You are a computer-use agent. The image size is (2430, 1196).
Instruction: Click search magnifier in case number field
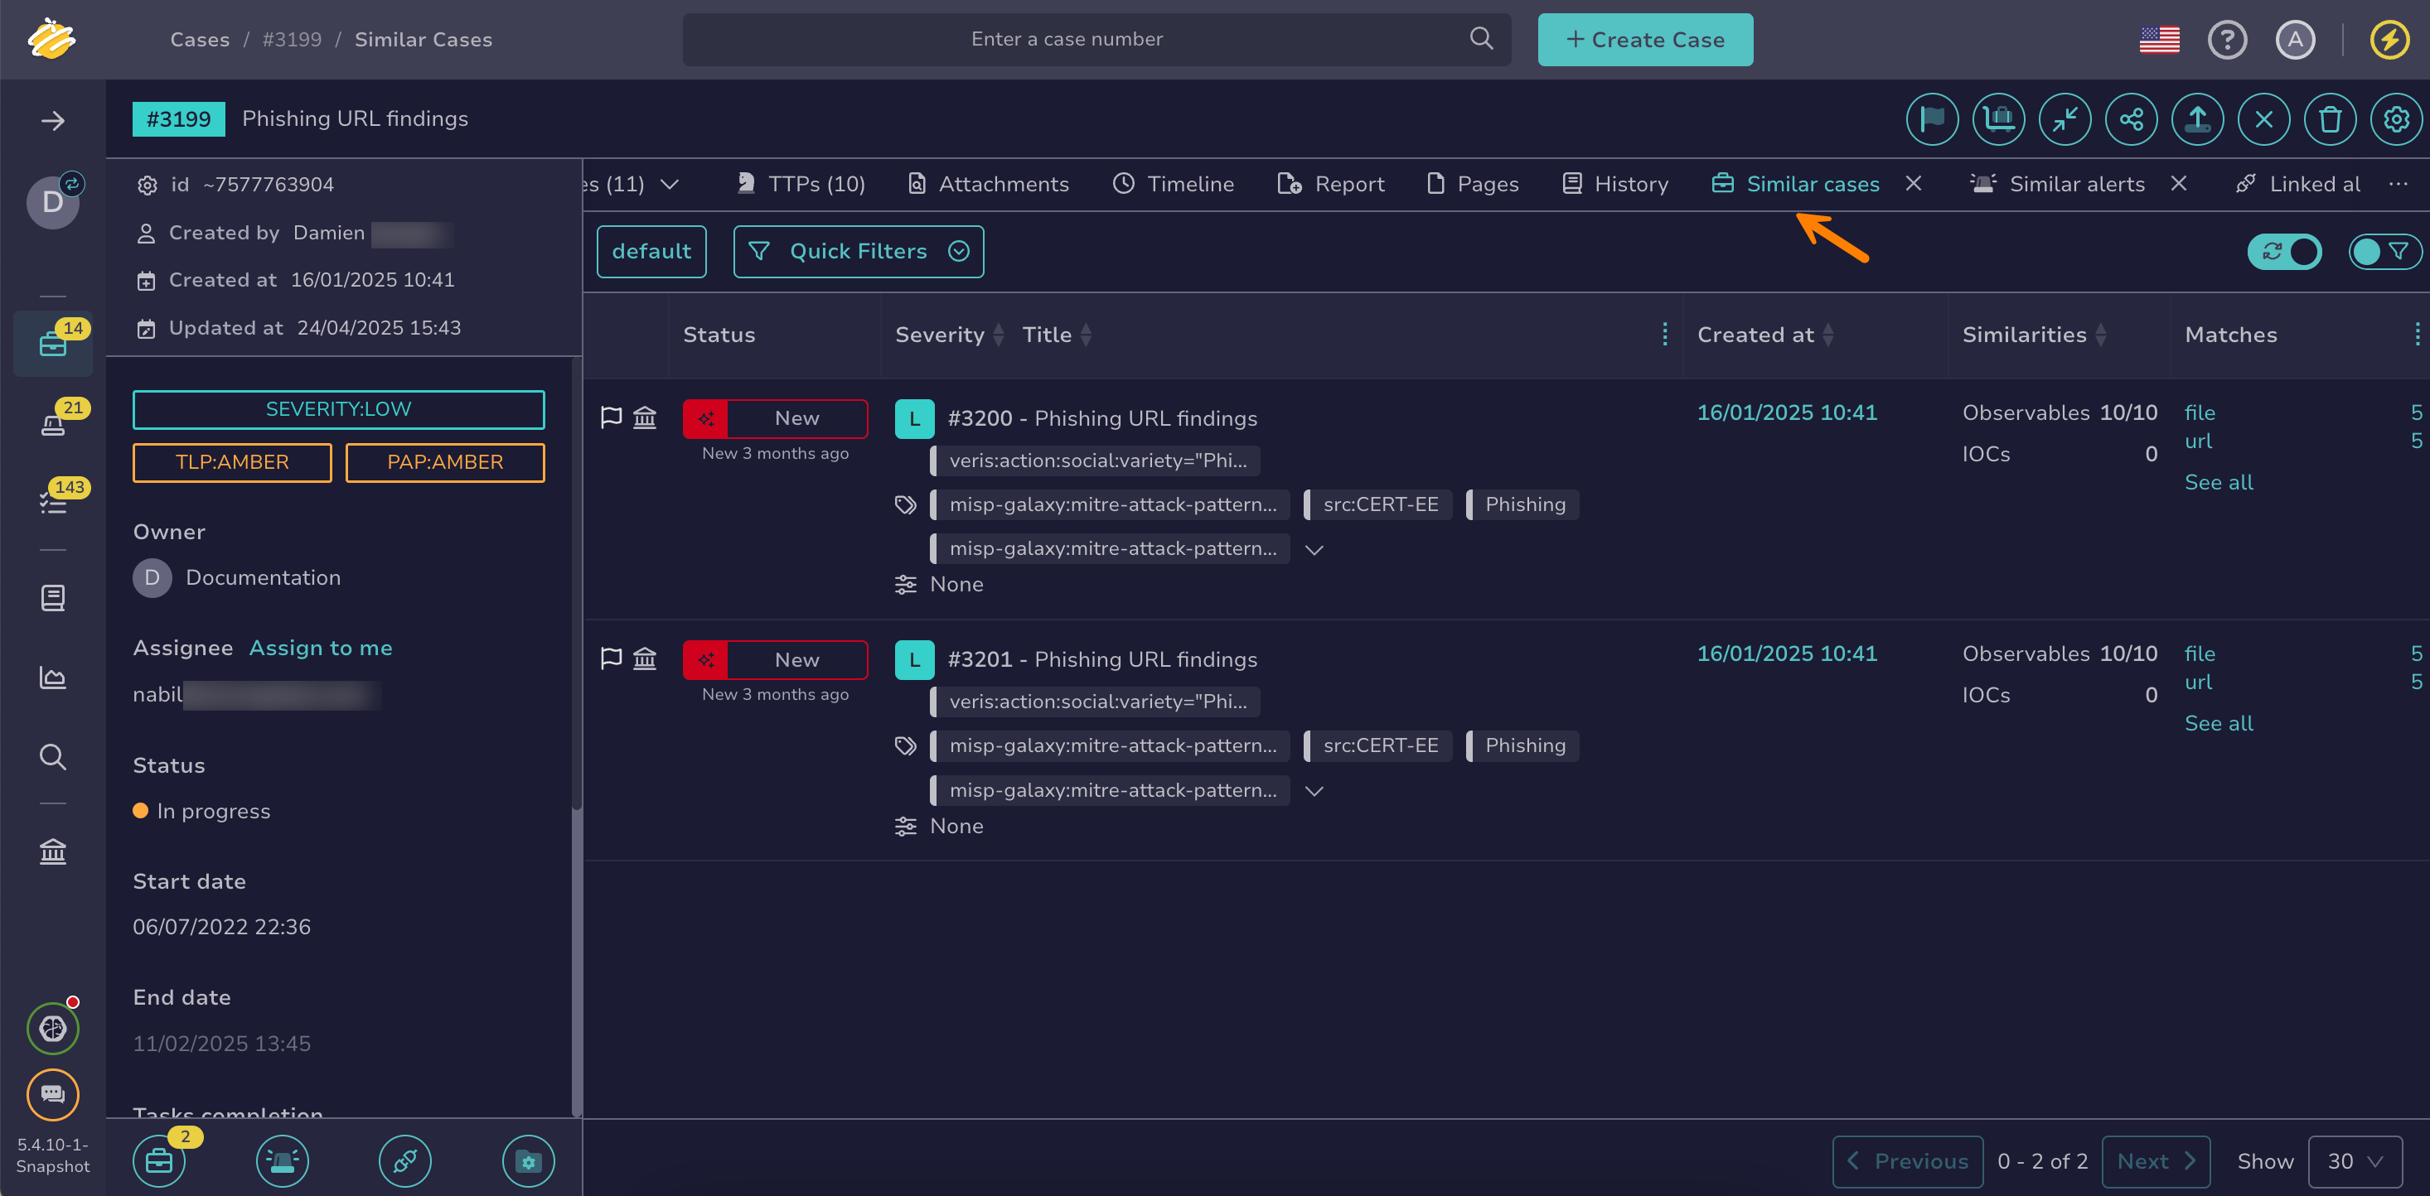[x=1481, y=39]
